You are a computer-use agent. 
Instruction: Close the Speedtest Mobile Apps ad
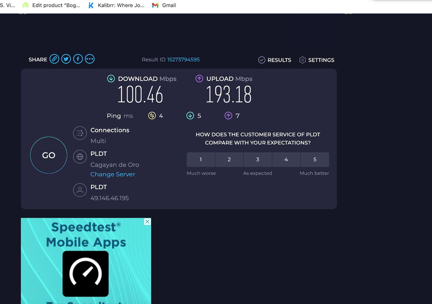(x=147, y=222)
